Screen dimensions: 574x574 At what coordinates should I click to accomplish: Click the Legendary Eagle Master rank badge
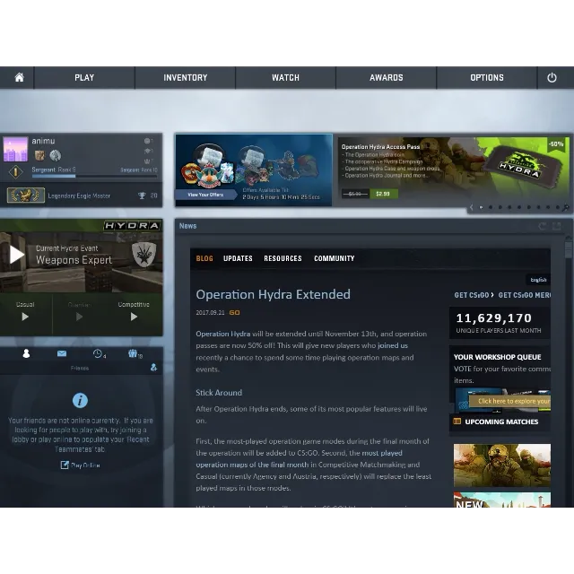click(26, 196)
